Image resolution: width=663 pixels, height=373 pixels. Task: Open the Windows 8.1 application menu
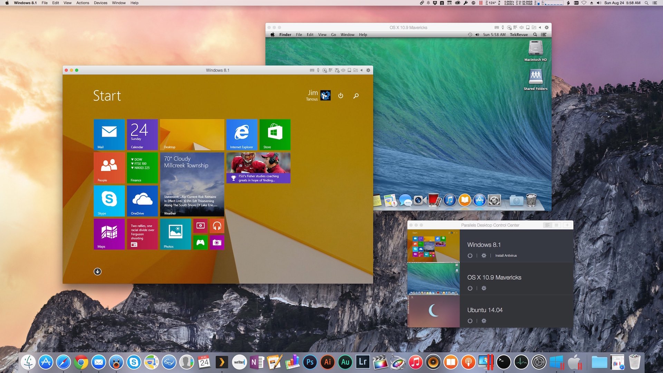pyautogui.click(x=25, y=3)
